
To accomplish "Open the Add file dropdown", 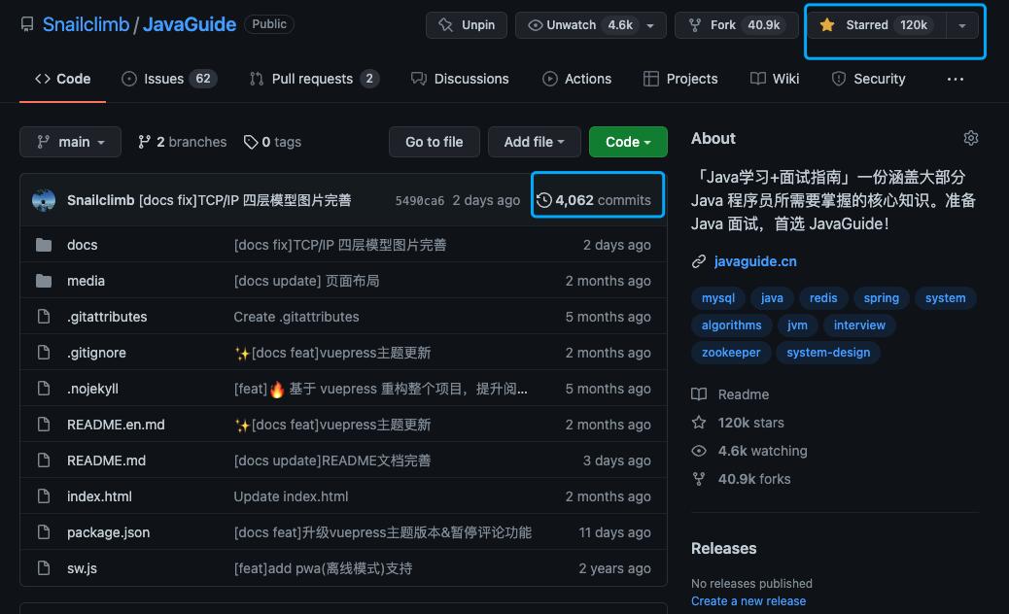I will click(x=534, y=141).
